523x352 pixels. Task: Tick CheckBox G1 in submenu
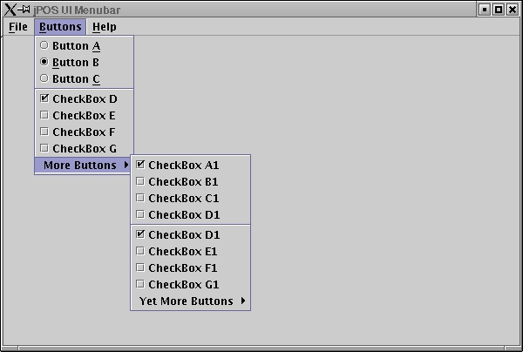tap(183, 285)
